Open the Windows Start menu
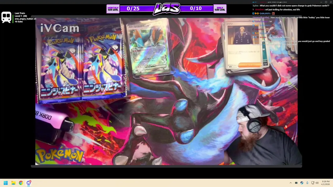The height and width of the screenshot is (187, 333). click(x=5, y=183)
